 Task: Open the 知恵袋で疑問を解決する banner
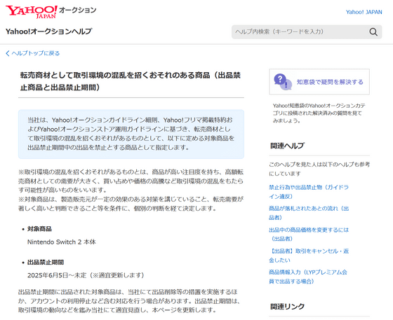pyautogui.click(x=319, y=82)
